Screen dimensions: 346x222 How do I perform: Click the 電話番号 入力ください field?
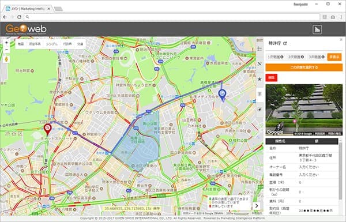click(x=309, y=175)
